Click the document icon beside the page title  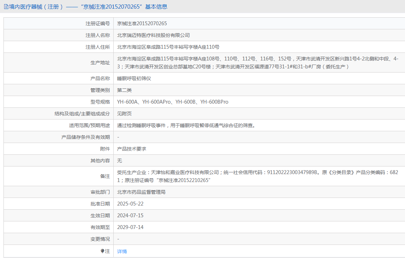click(6, 7)
